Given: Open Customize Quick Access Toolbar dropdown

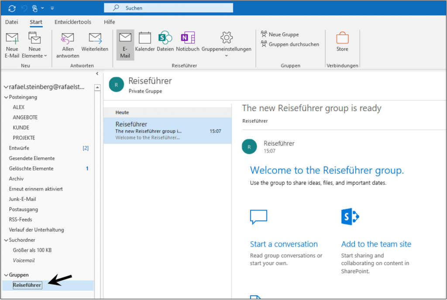Looking at the screenshot, I should [52, 8].
